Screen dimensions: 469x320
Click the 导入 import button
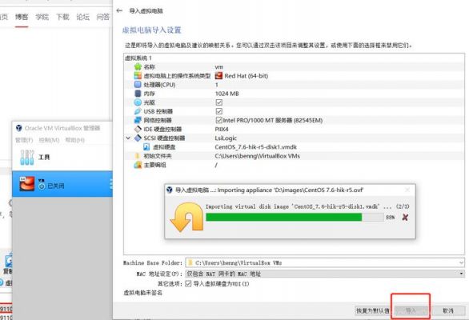(411, 310)
